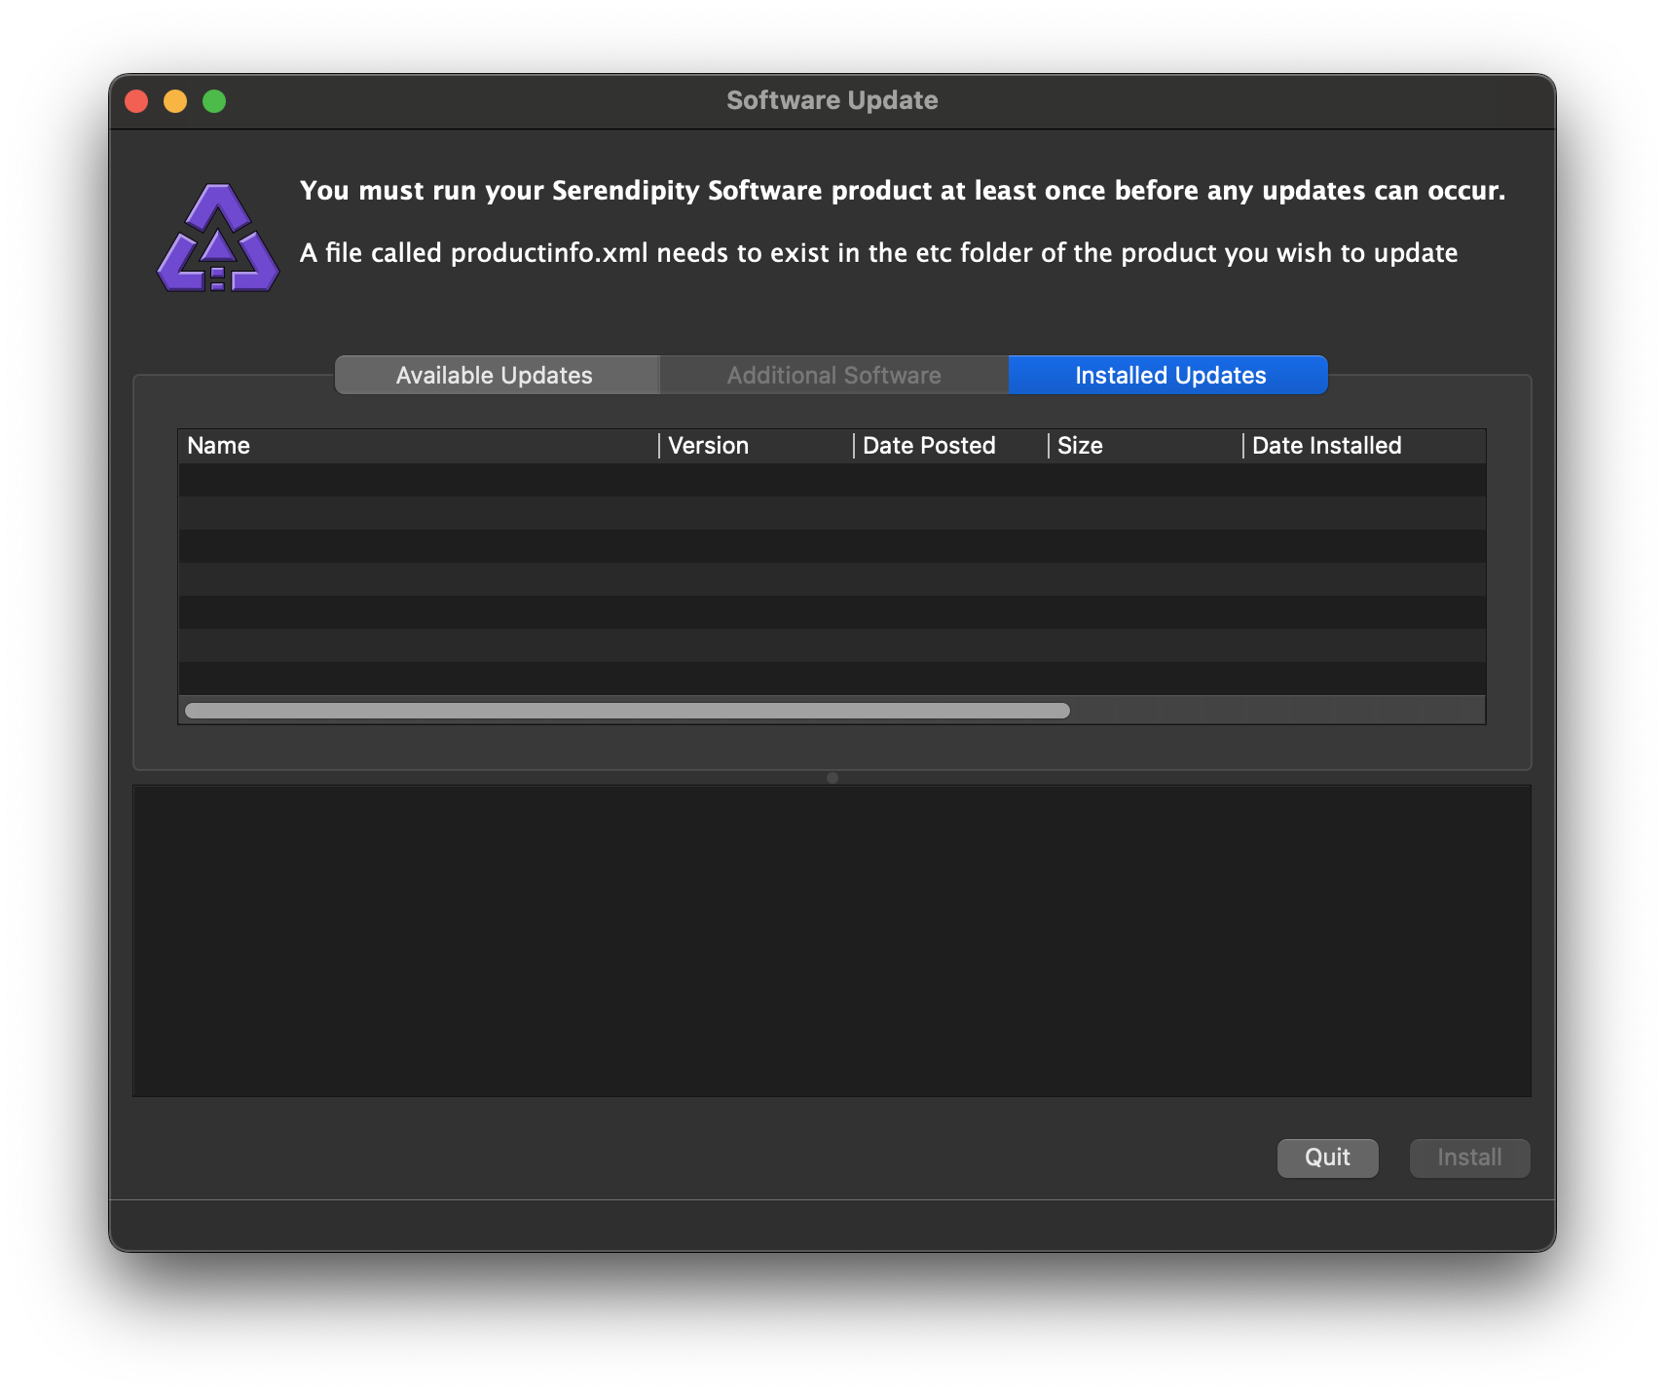
Task: Switch to the Available Updates tab
Action: 497,375
